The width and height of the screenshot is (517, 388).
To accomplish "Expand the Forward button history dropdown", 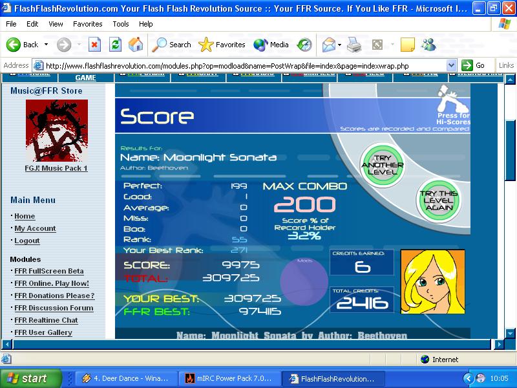I will 79,44.
